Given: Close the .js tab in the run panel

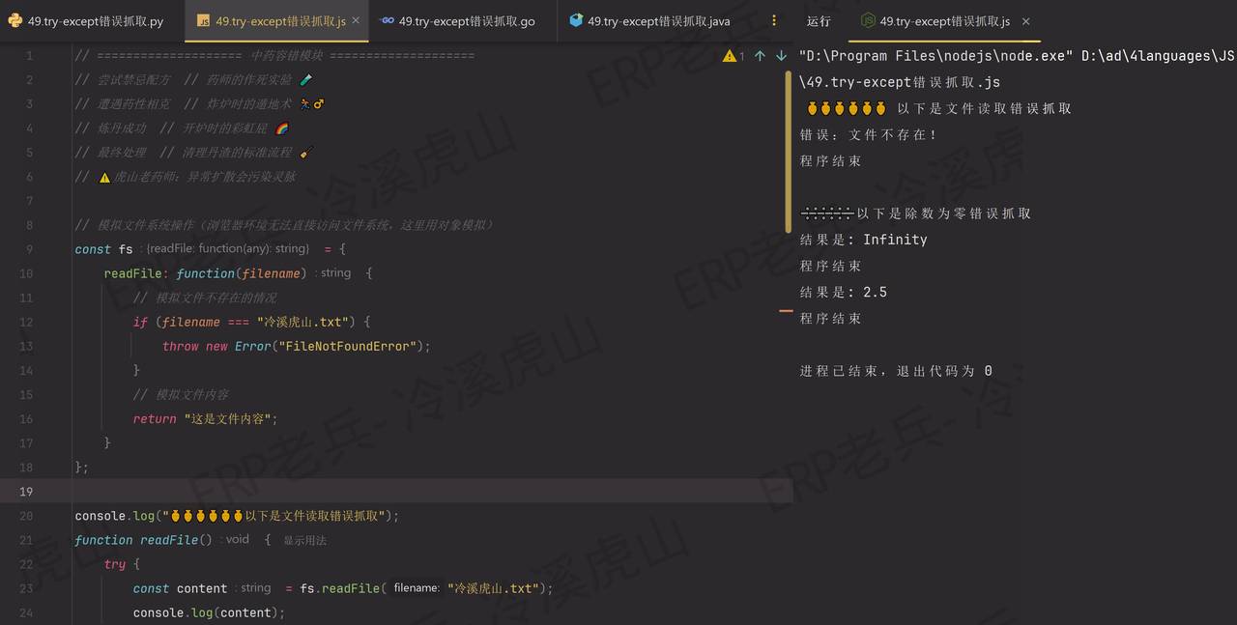Looking at the screenshot, I should coord(1025,19).
